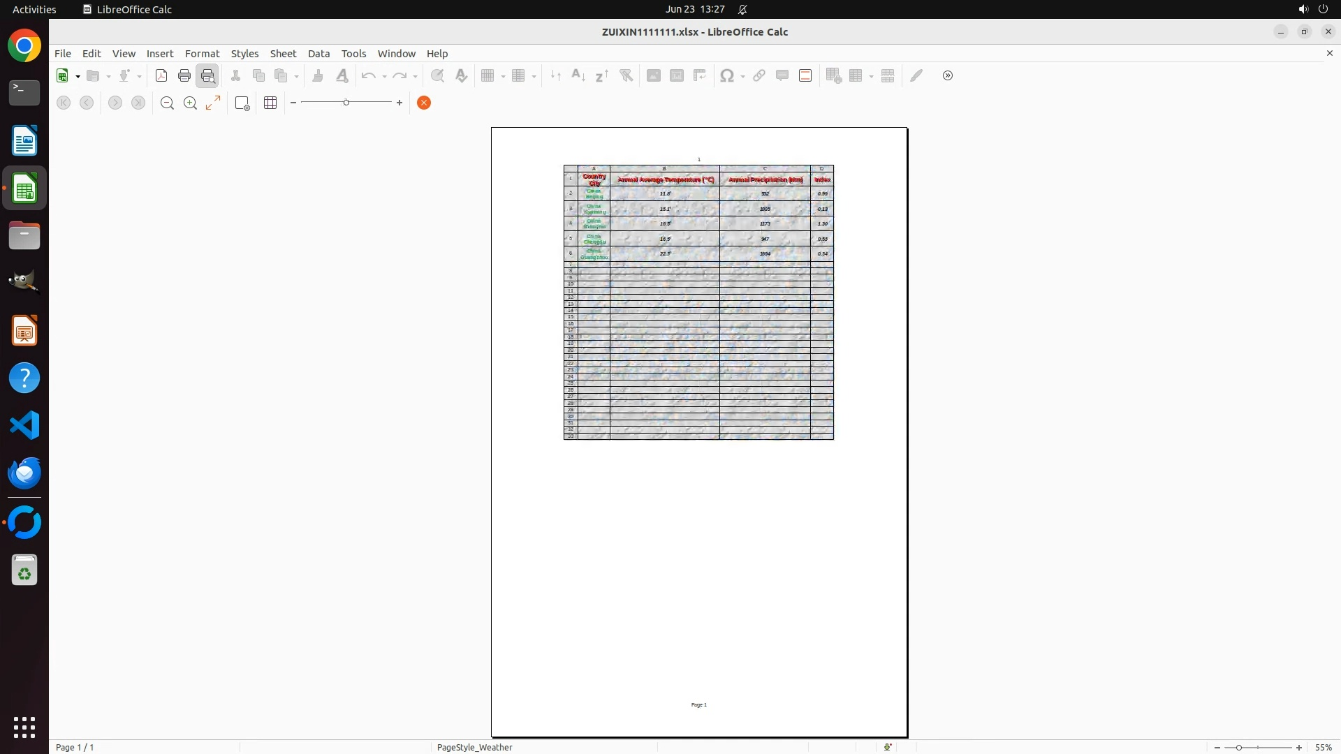The width and height of the screenshot is (1341, 754).
Task: Open Show Applications grid
Action: [x=24, y=727]
